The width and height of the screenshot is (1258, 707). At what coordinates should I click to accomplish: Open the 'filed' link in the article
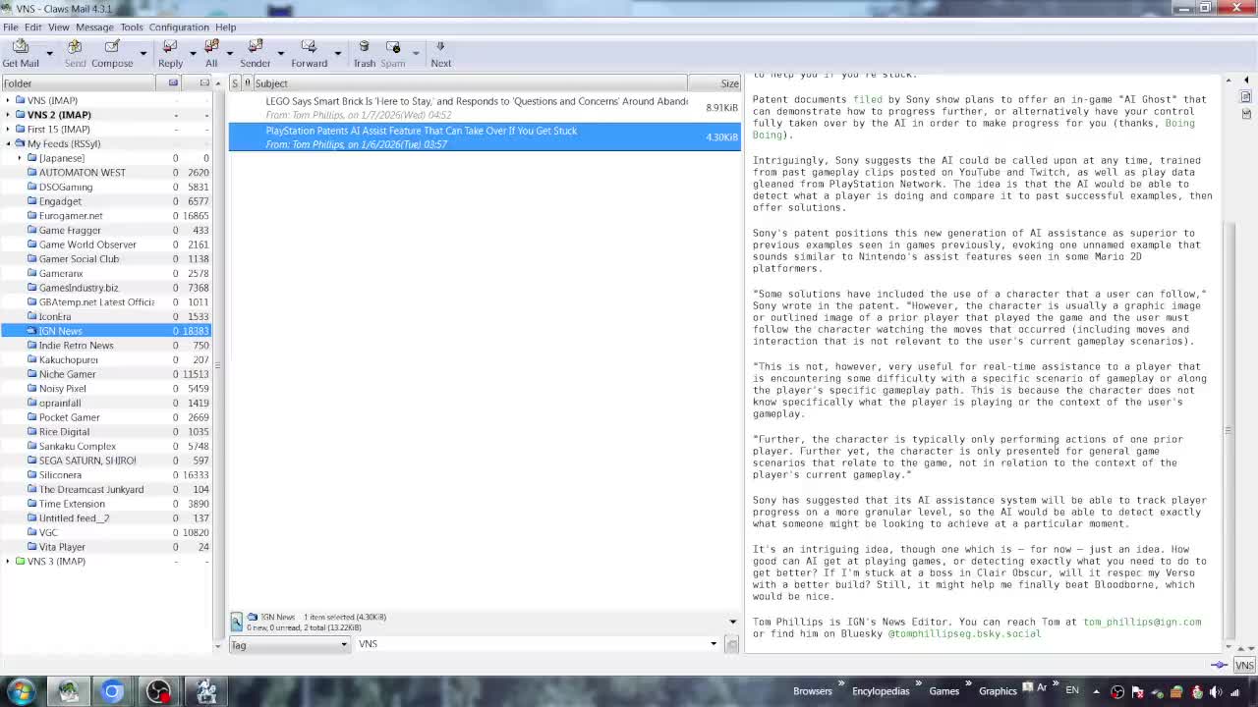[x=867, y=99]
